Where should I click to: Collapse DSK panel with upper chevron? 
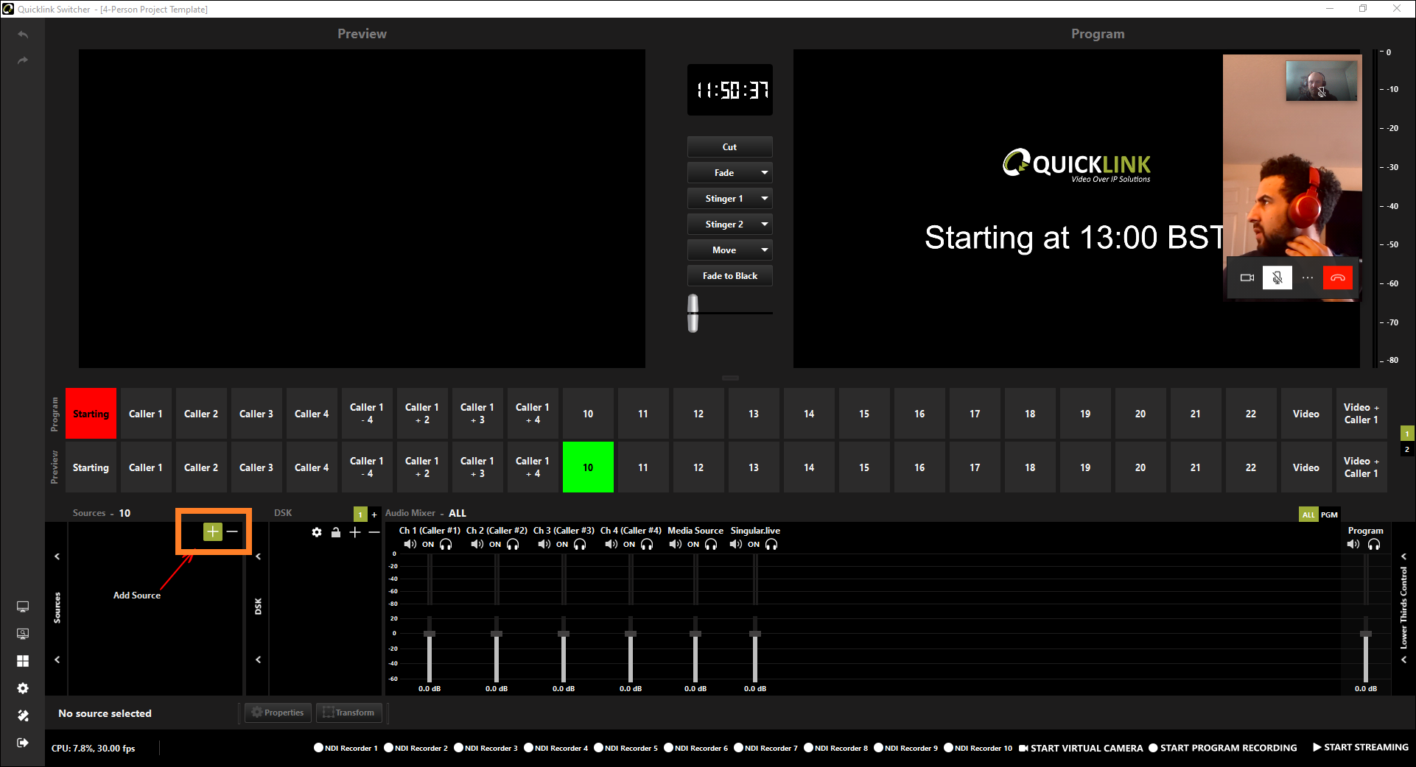tap(258, 556)
